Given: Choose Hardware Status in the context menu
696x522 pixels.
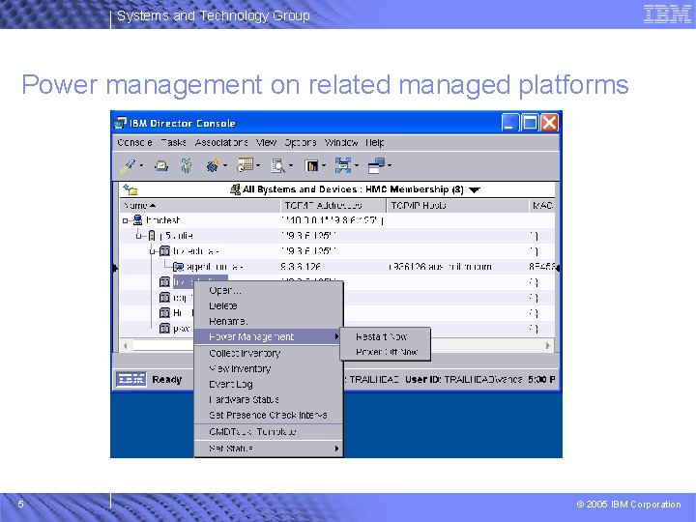Looking at the screenshot, I should coord(269,399).
